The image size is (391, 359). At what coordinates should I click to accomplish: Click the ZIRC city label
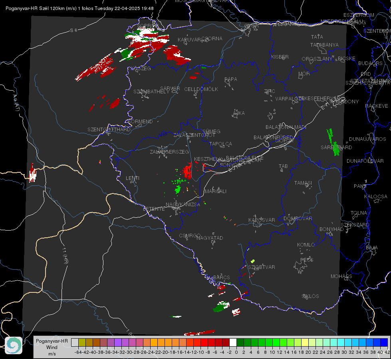(270, 91)
